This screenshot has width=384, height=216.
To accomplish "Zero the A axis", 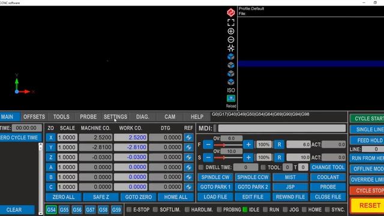I will [x=50, y=167].
